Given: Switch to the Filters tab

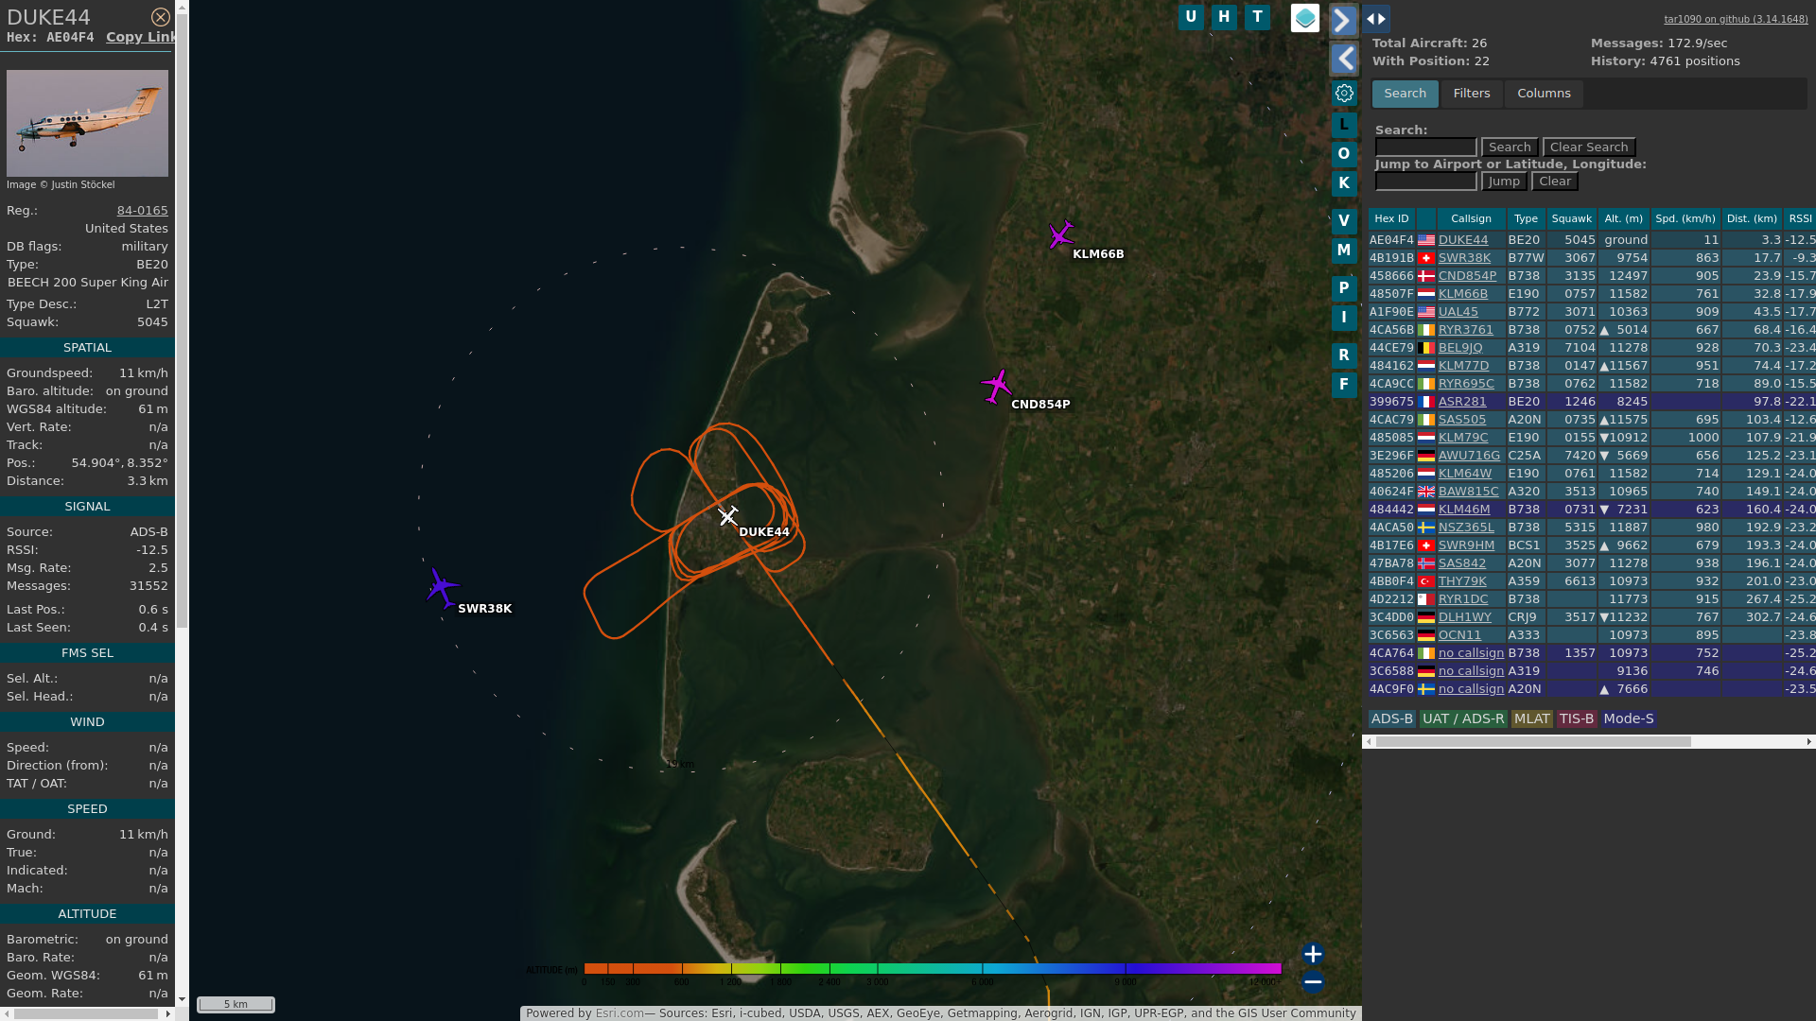Looking at the screenshot, I should tap(1471, 94).
